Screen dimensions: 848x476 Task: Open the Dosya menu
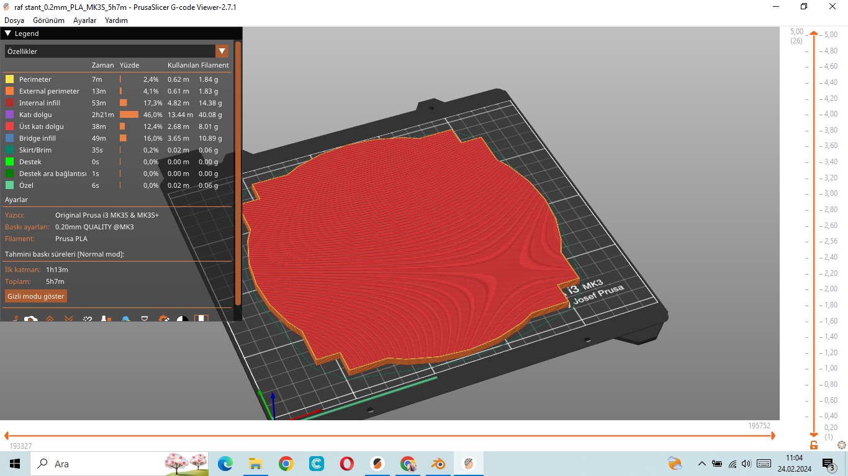(x=14, y=20)
